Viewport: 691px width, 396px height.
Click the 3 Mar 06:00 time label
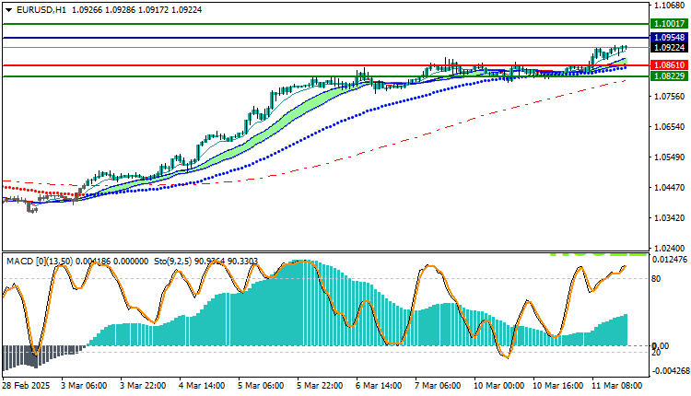[x=84, y=386]
